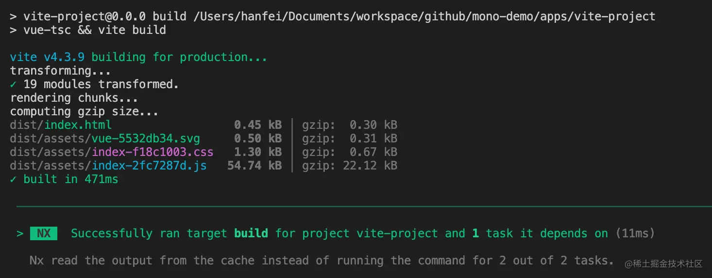Viewport: 712px width, 278px height.
Task: Click the checkmark beside '19 modules transformed'
Action: [x=13, y=84]
